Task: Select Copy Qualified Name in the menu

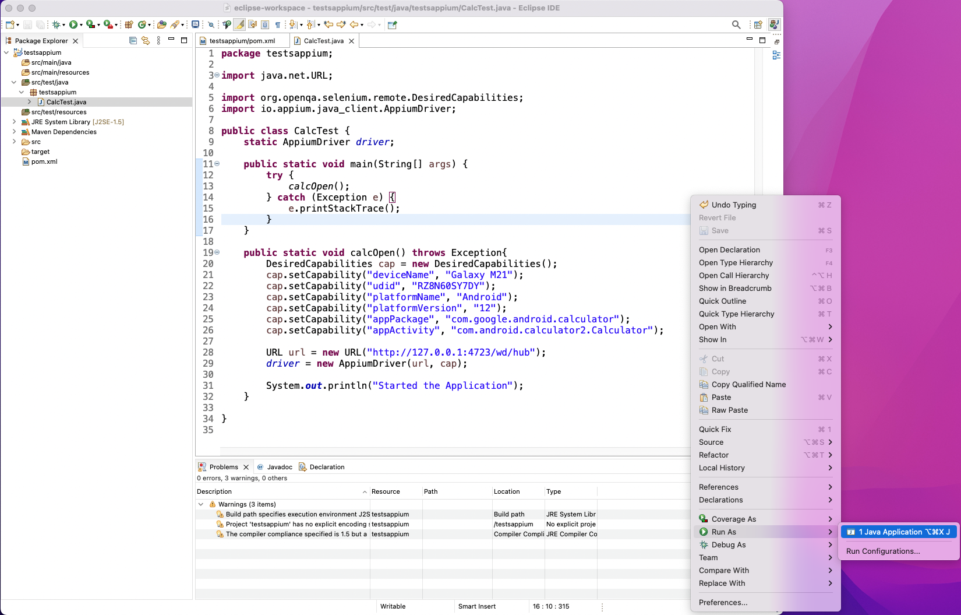Action: (x=748, y=384)
